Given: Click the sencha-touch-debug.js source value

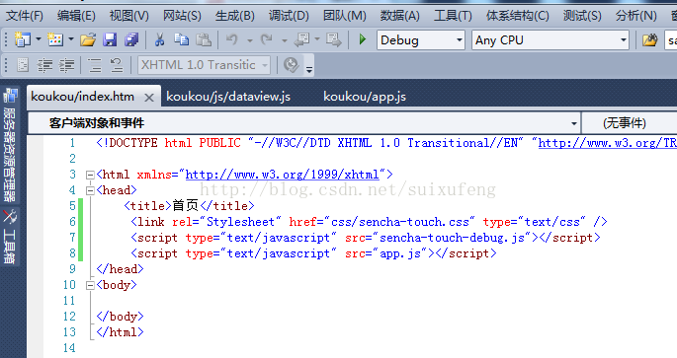Looking at the screenshot, I should click(x=452, y=238).
